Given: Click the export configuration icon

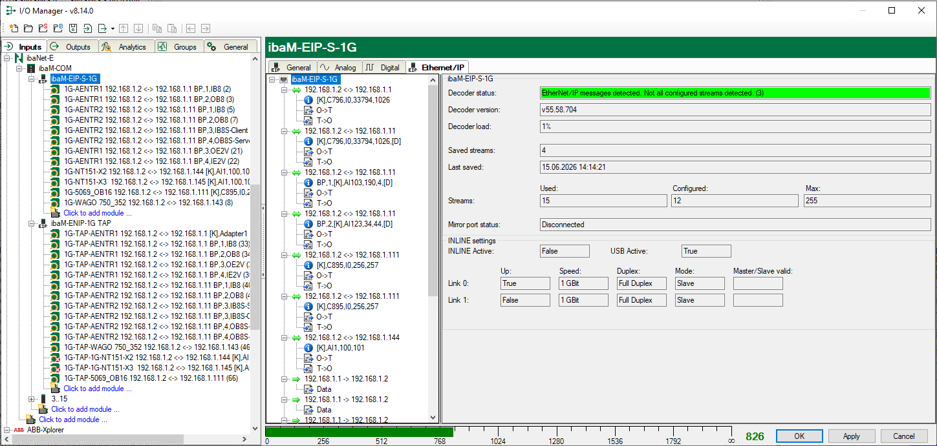Looking at the screenshot, I should tap(102, 28).
